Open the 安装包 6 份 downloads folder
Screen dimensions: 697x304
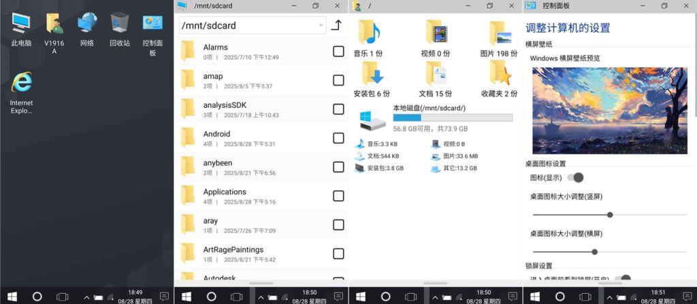(372, 73)
